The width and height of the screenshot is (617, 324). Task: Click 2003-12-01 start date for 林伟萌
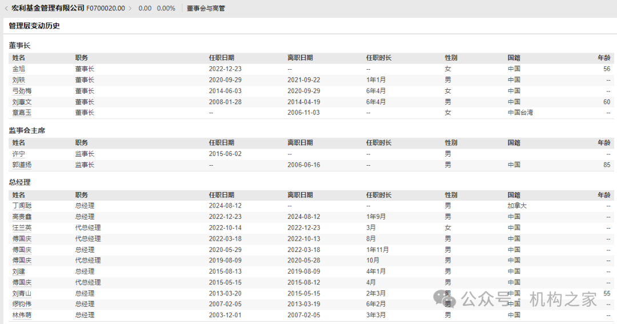pos(225,315)
